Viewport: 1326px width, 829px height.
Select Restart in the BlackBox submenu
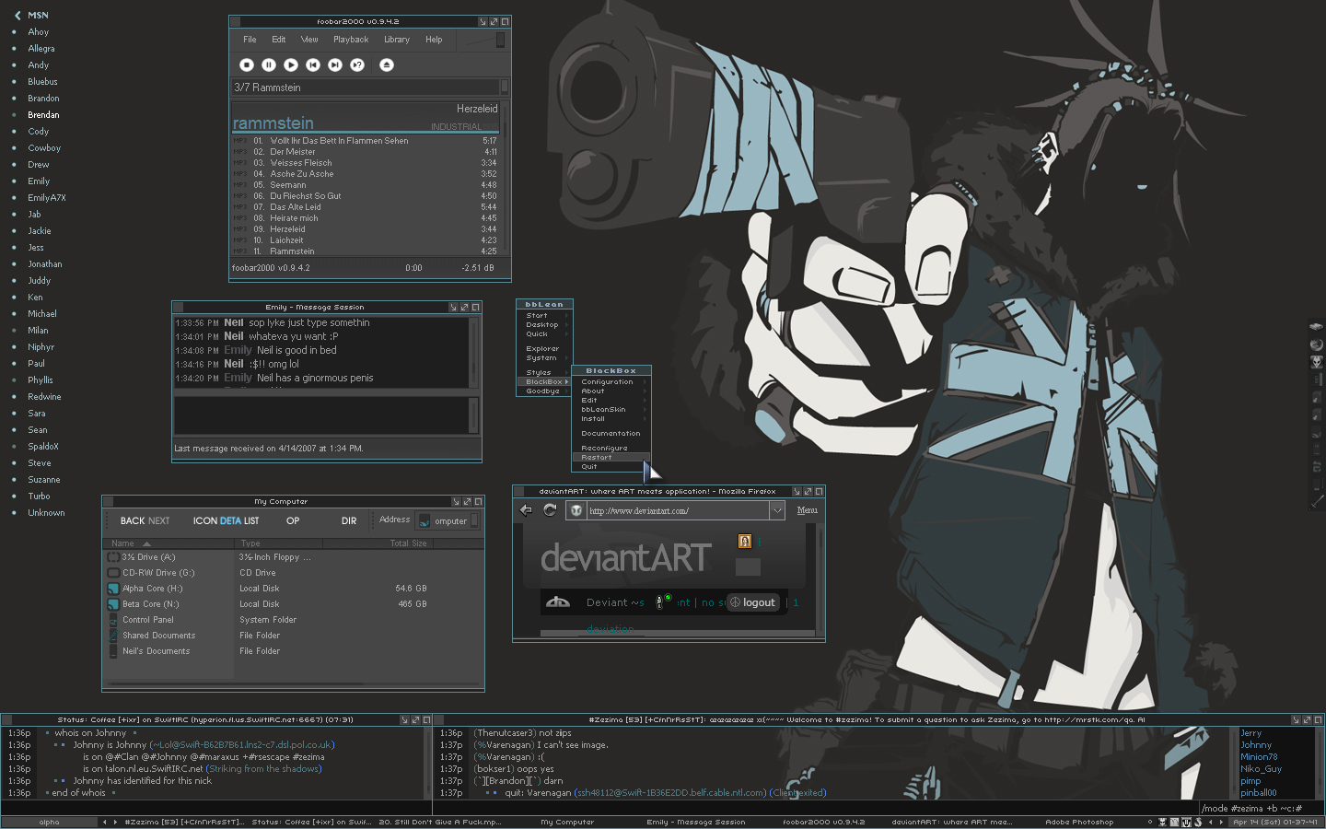[x=597, y=457]
